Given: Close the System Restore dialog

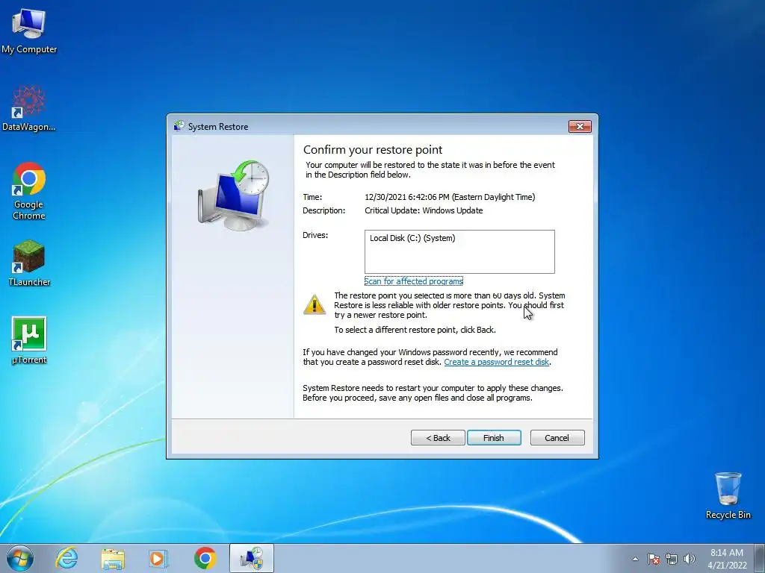Looking at the screenshot, I should pos(580,126).
